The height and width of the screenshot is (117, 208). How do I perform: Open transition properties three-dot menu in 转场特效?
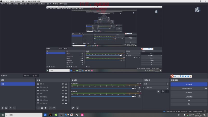tap(167, 92)
